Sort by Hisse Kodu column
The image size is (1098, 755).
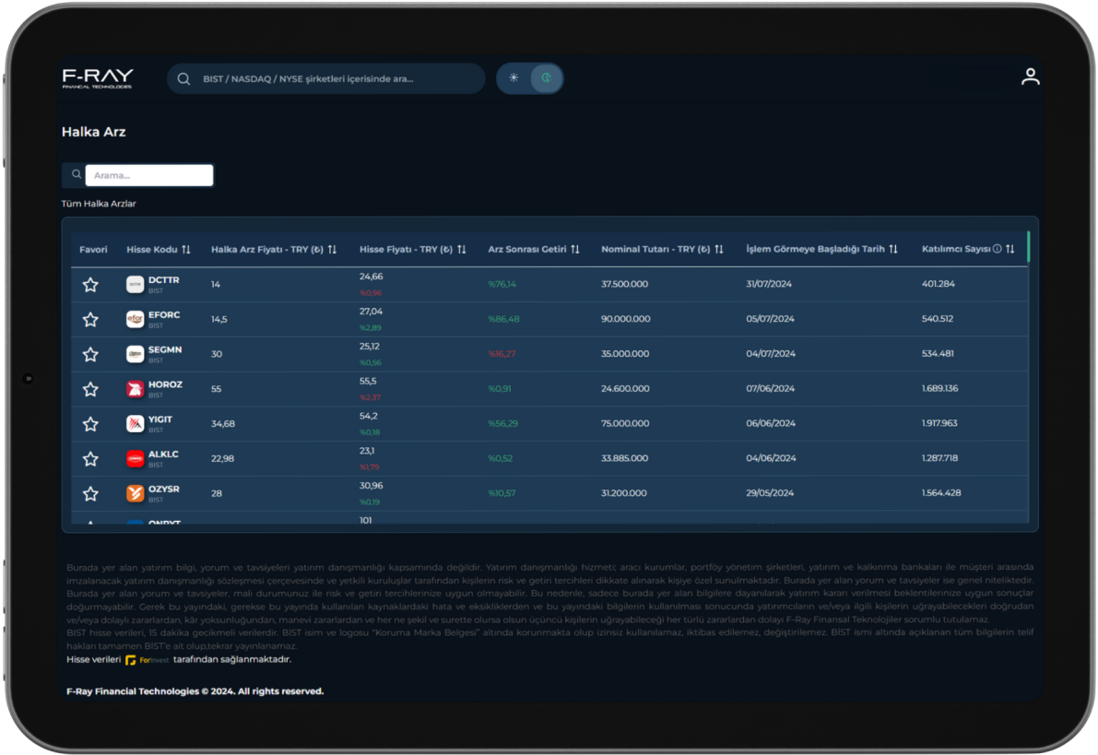point(186,250)
